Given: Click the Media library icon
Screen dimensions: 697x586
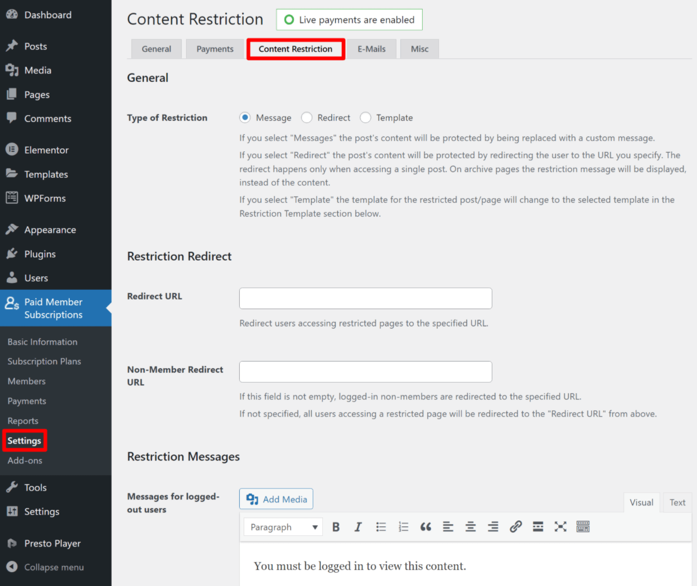Looking at the screenshot, I should (x=12, y=70).
